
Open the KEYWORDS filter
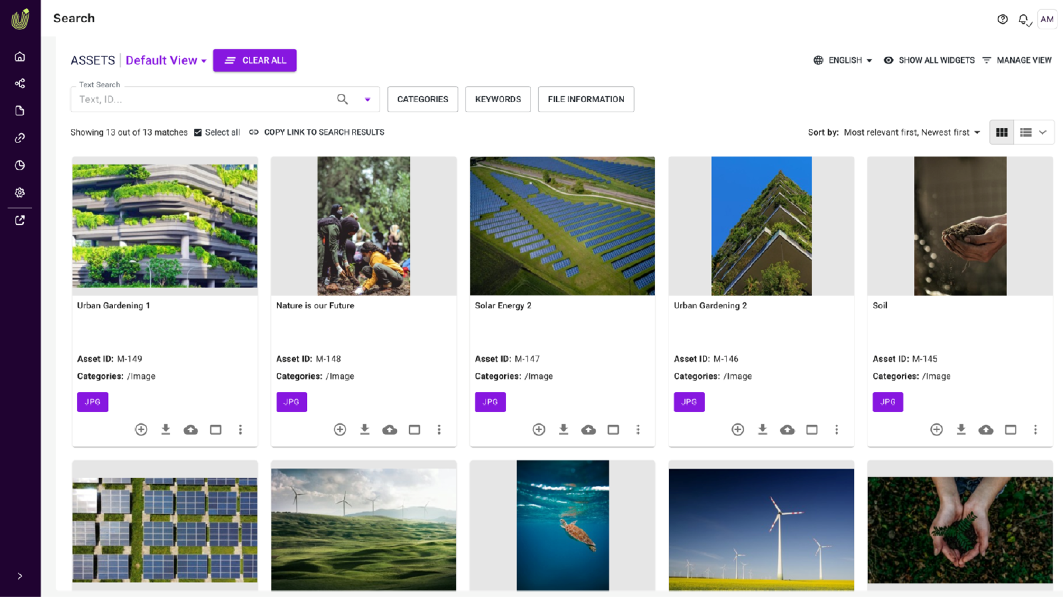point(498,99)
